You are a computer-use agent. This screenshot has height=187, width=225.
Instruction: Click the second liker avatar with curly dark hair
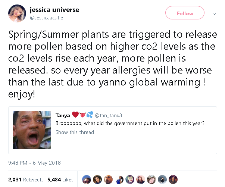(97, 179)
